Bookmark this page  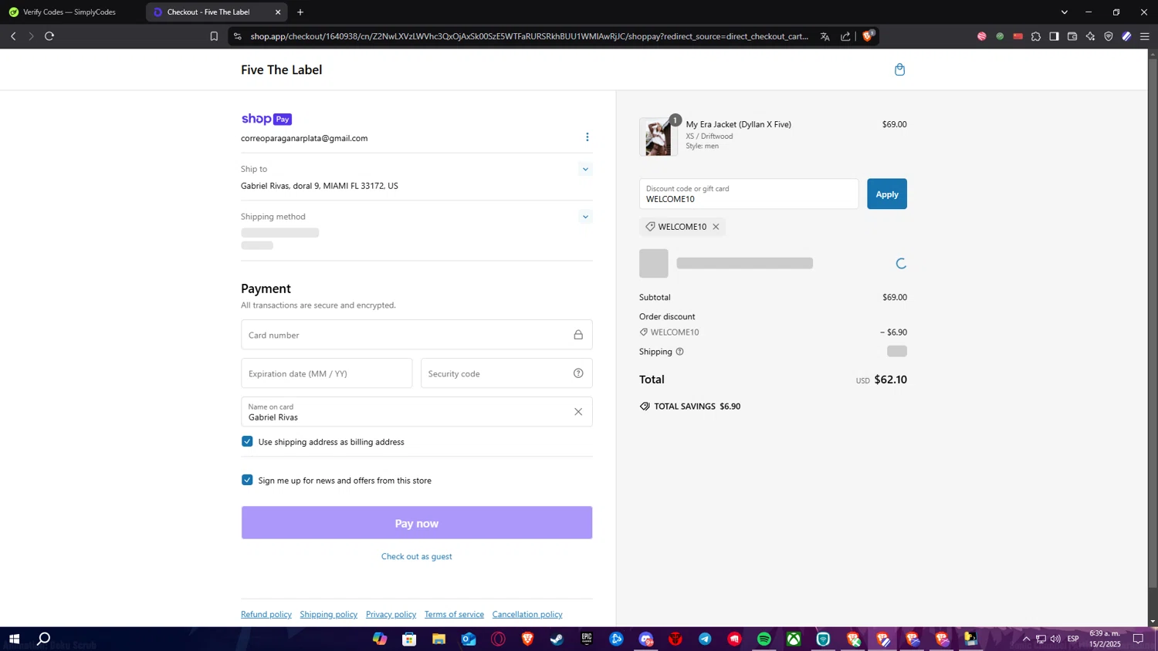(214, 36)
